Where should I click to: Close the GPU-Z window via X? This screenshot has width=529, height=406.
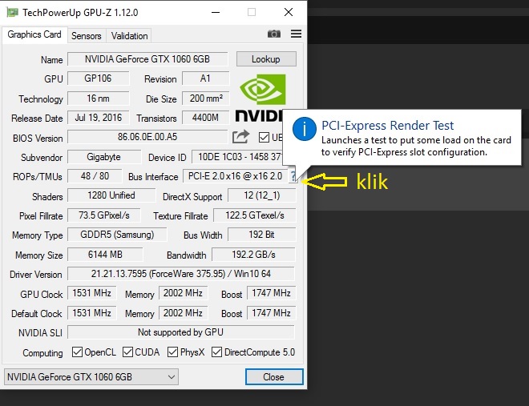[289, 13]
